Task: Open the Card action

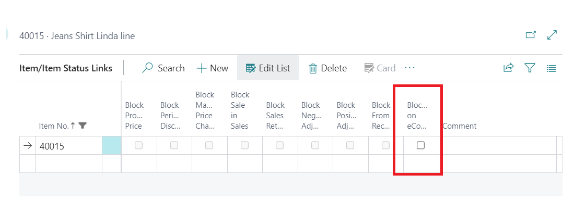Action: pyautogui.click(x=380, y=68)
